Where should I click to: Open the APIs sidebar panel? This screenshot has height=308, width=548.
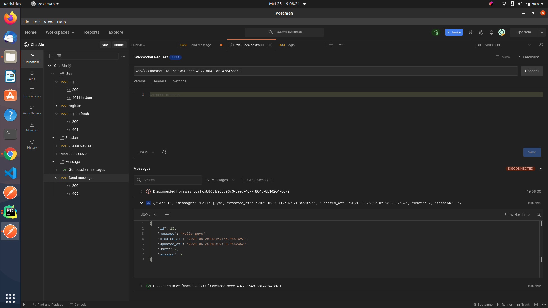(x=32, y=76)
